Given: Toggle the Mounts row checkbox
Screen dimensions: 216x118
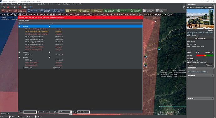Looking at the screenshot, I should (19, 26).
